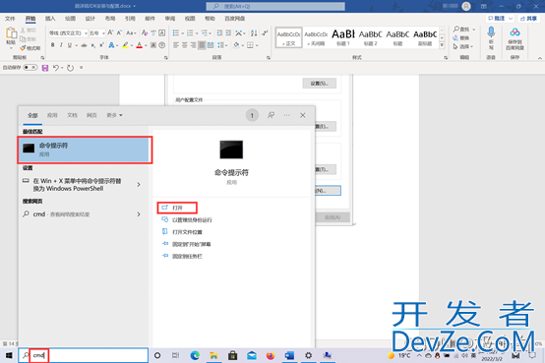Viewport: 545px width, 363px height.
Task: Clear all formatting icon in Font group
Action: tap(145, 32)
